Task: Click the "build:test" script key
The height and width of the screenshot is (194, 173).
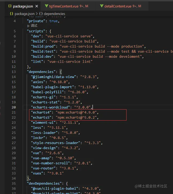Action: coord(43,52)
